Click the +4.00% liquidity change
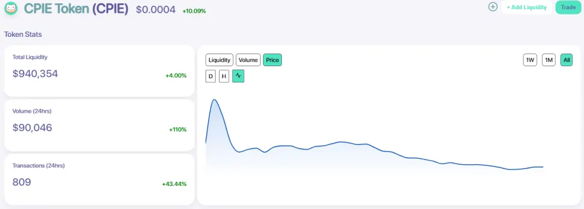The image size is (584, 209). [x=176, y=75]
